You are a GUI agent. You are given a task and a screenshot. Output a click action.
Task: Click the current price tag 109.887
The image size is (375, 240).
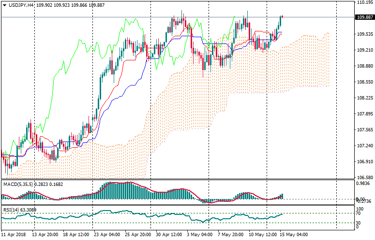(364, 17)
